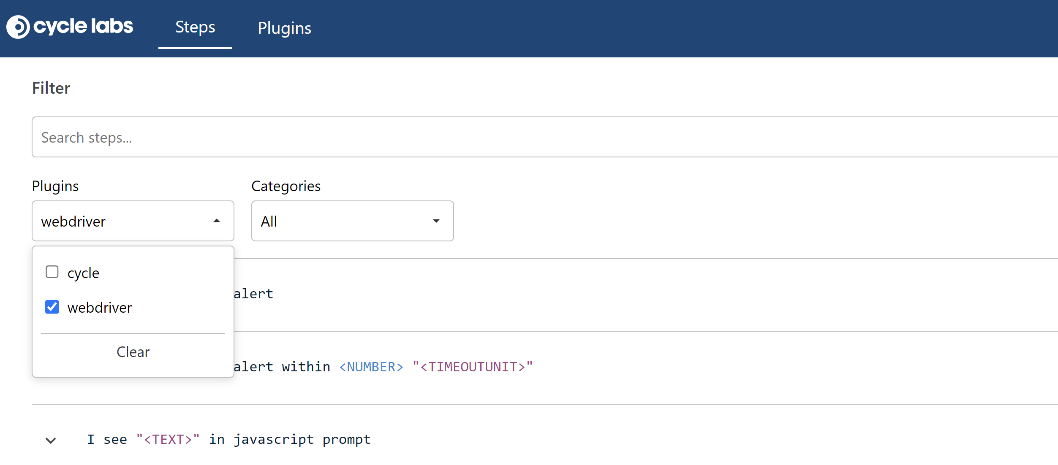Click the caret on the Plugins dropdown
1058x465 pixels.
(x=217, y=221)
